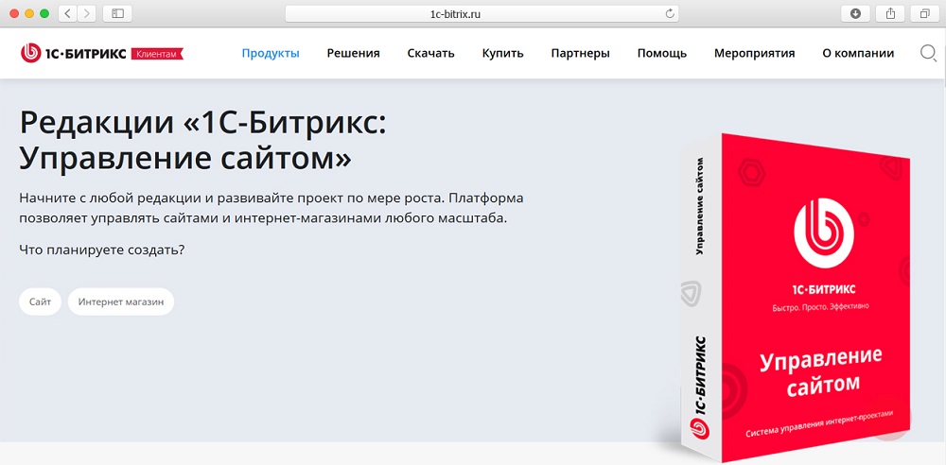Click the Safari back arrow button
Image resolution: width=946 pixels, height=465 pixels.
[67, 13]
